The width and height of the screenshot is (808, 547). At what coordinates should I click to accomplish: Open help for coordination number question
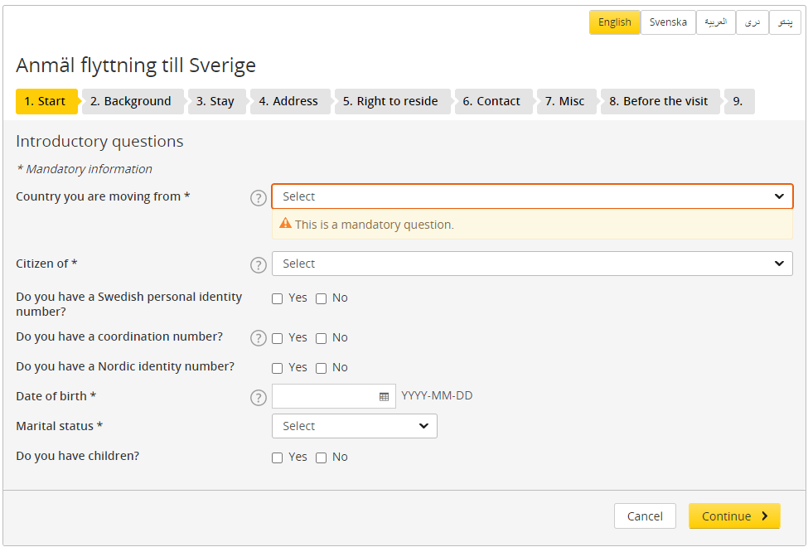(259, 338)
